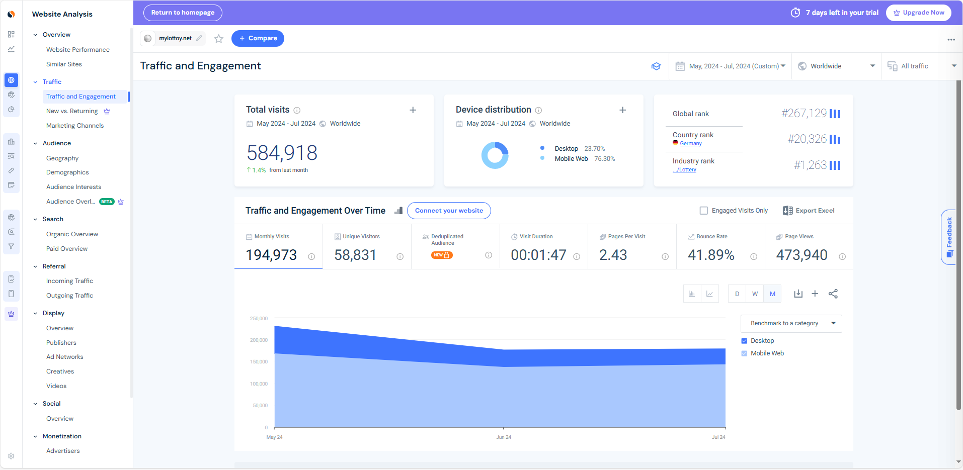This screenshot has height=470, width=963.
Task: Collapse the Referral section
Action: tap(35, 266)
